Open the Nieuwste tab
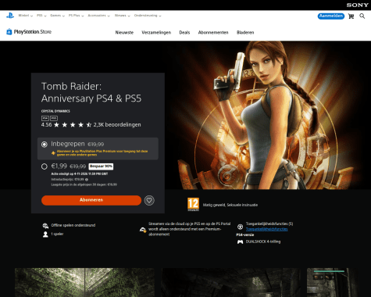The width and height of the screenshot is (371, 297). click(x=124, y=33)
